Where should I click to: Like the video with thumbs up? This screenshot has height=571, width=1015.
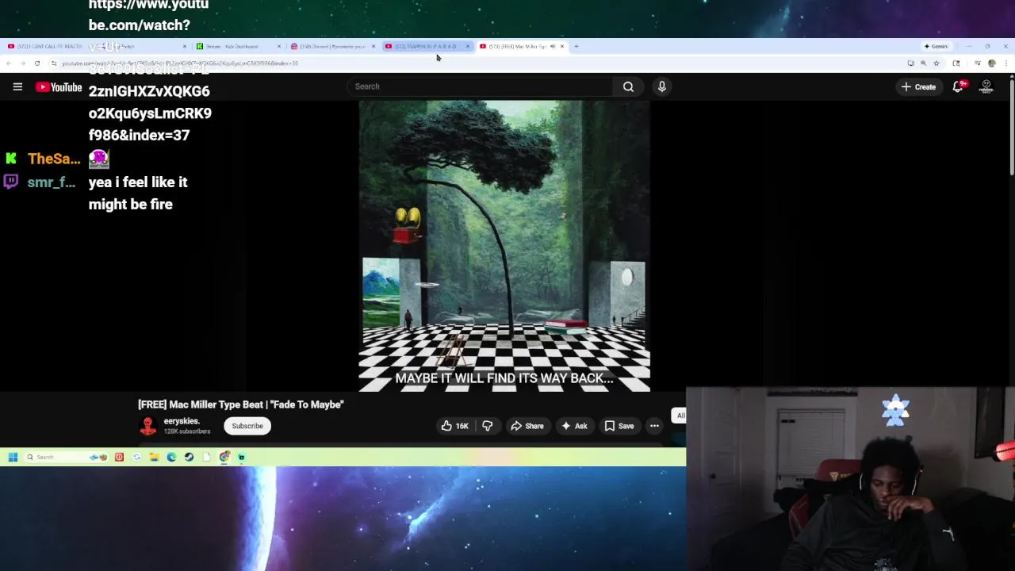coord(454,426)
